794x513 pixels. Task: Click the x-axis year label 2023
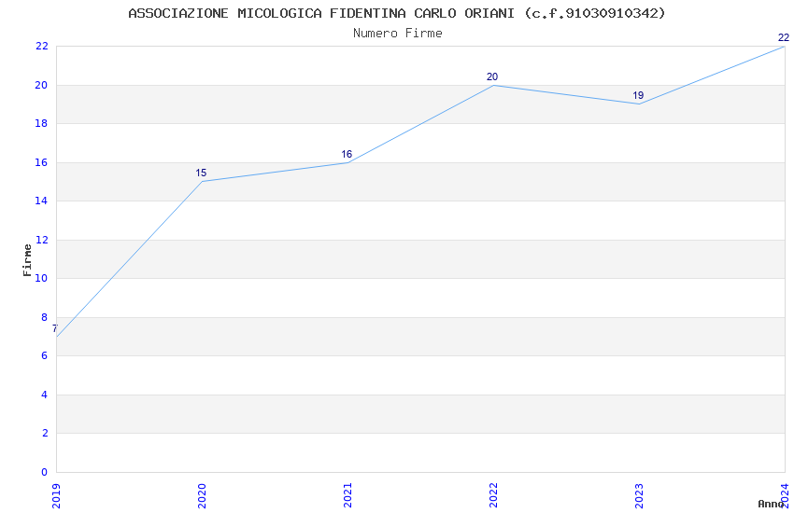[x=639, y=496]
